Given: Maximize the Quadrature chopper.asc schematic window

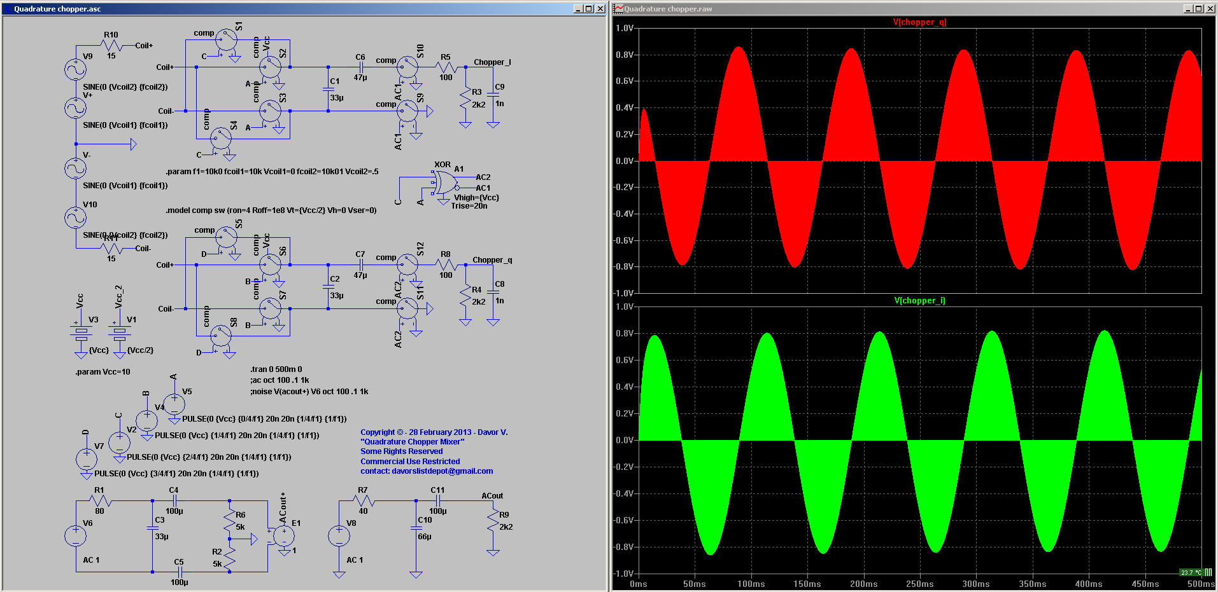Looking at the screenshot, I should (588, 9).
